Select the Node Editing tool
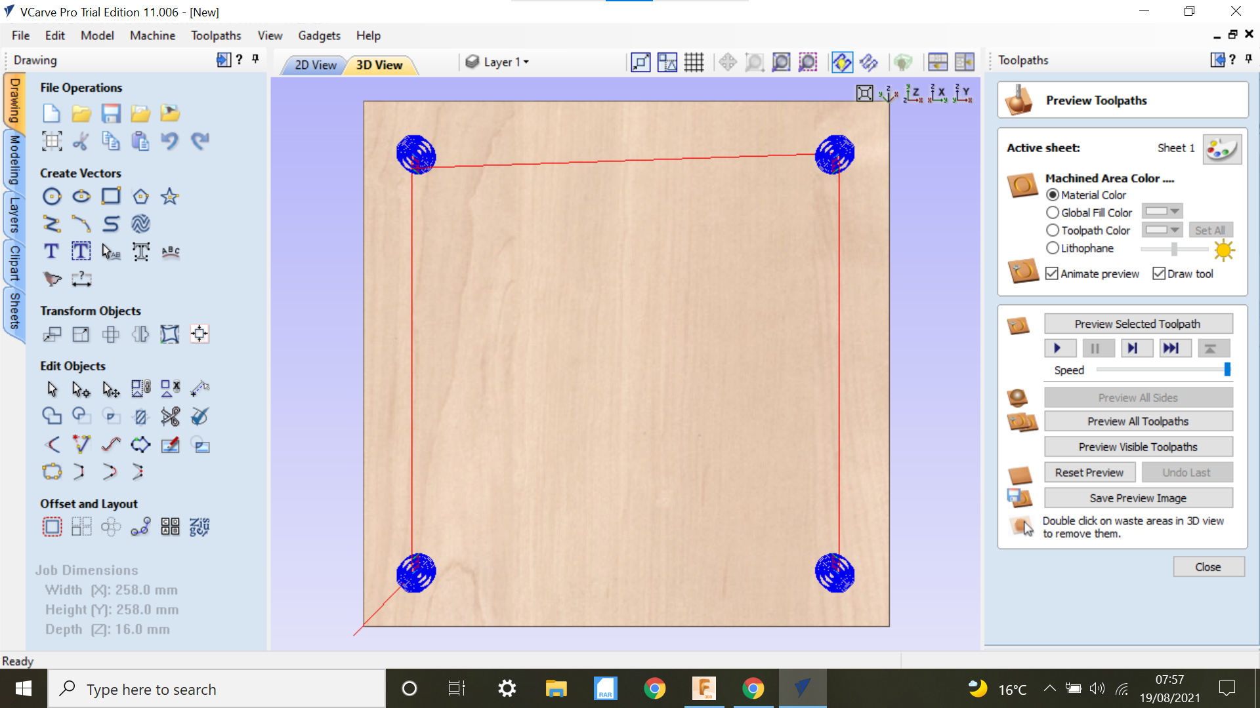 pyautogui.click(x=81, y=389)
